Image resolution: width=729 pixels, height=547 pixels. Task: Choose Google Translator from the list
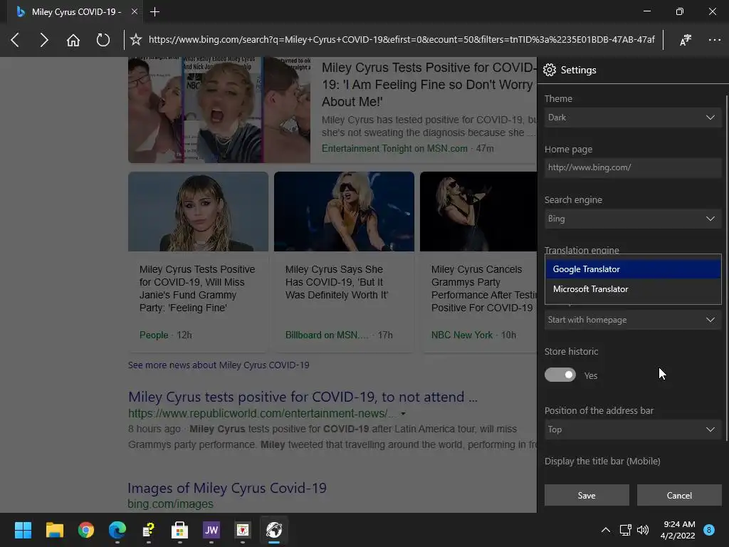pyautogui.click(x=633, y=269)
